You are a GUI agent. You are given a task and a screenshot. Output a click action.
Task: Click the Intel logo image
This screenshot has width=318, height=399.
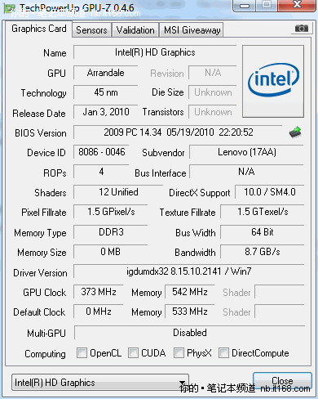coord(273,81)
